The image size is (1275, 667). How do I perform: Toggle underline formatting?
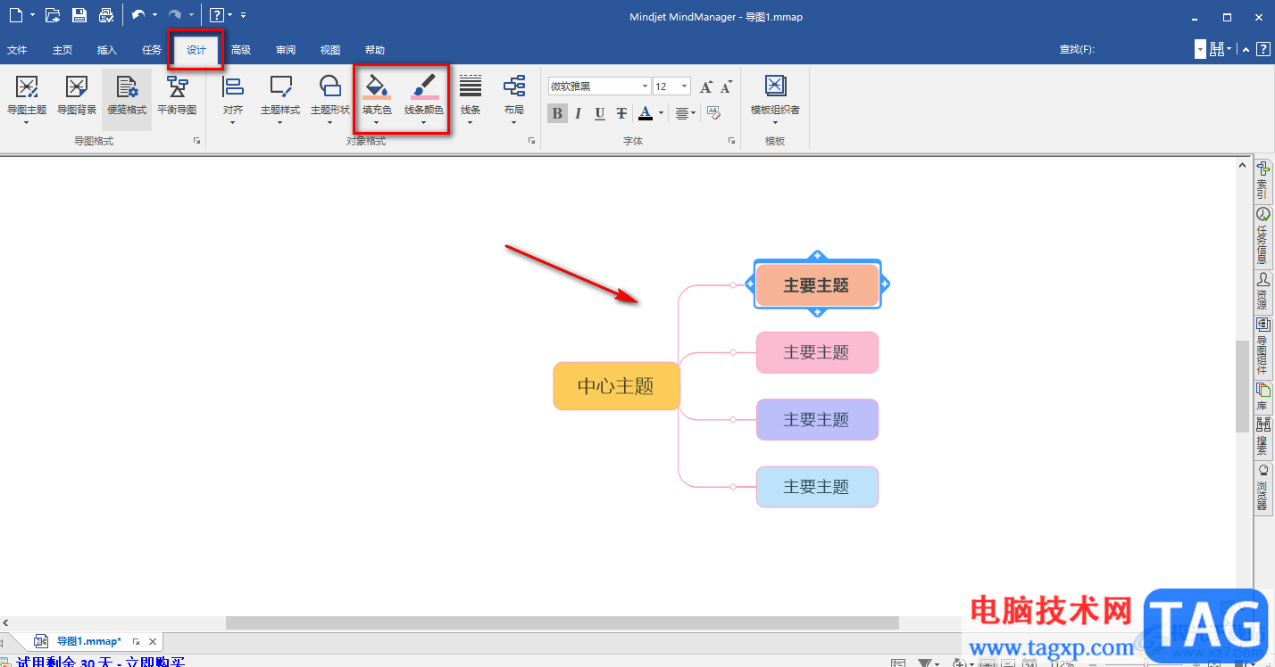pos(599,113)
